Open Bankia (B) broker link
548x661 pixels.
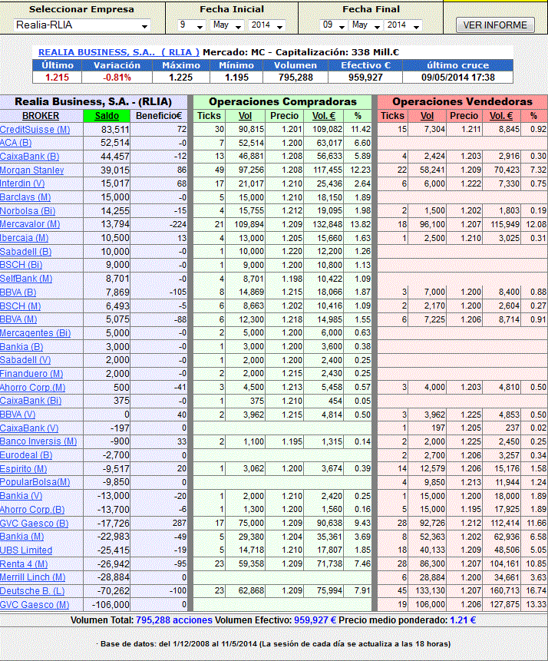pyautogui.click(x=21, y=347)
